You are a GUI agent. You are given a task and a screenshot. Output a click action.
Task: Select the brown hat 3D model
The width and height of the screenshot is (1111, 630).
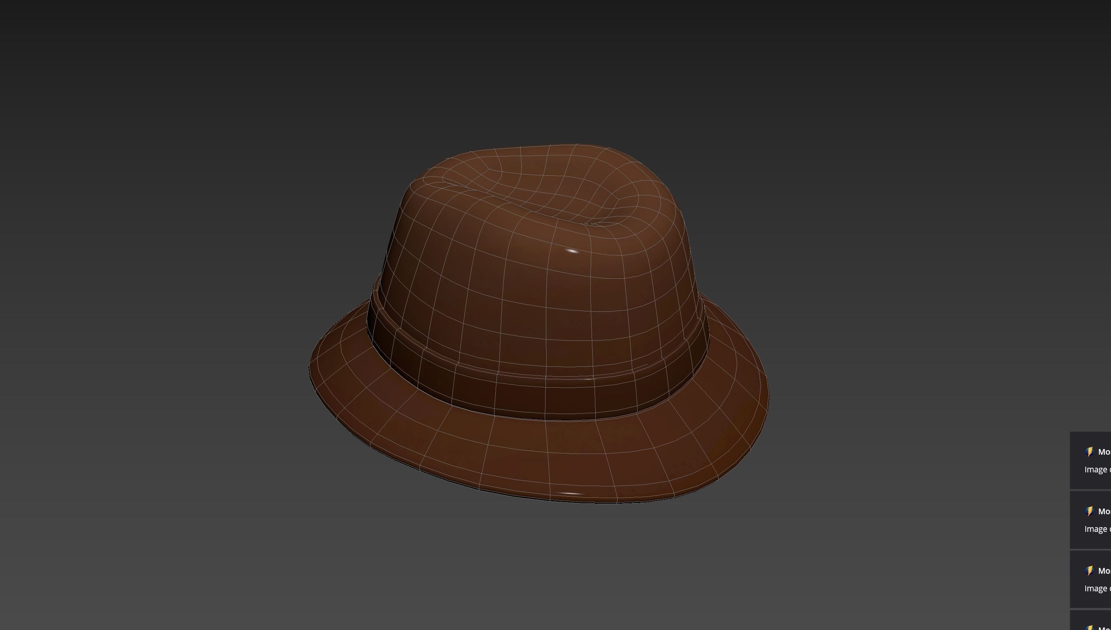point(538,323)
